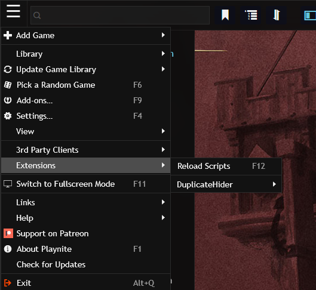Open About Playnite entry
The image size is (316, 290).
(86, 249)
